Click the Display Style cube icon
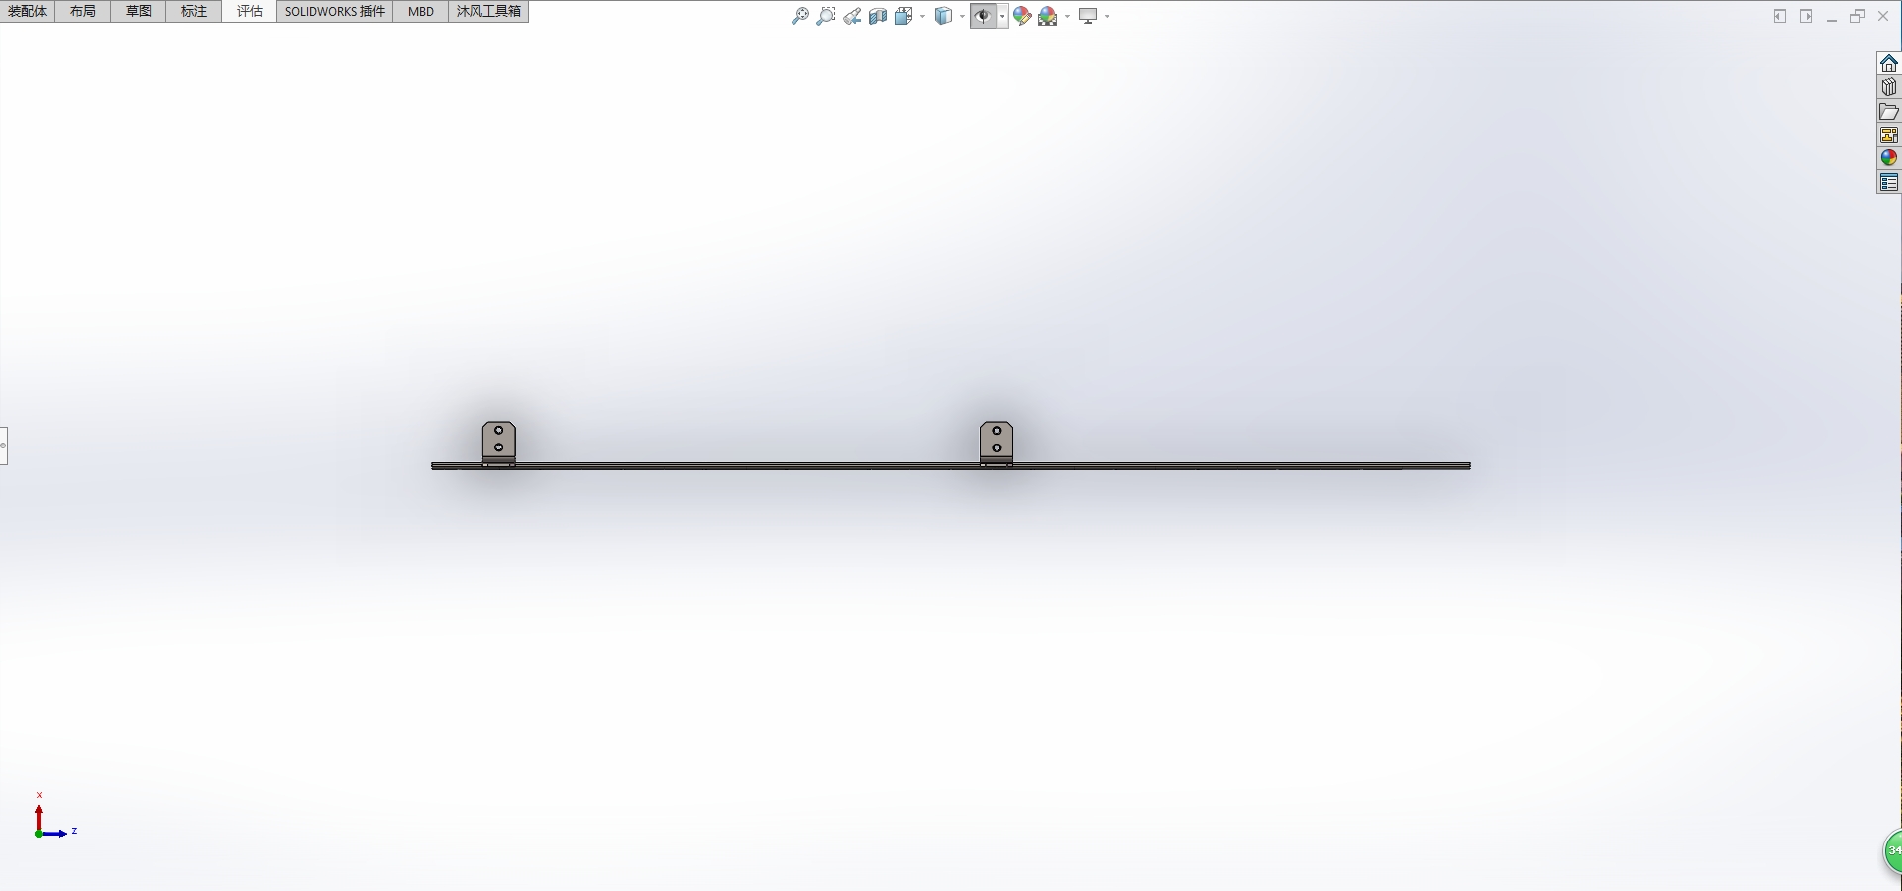The height and width of the screenshot is (891, 1902). (944, 16)
